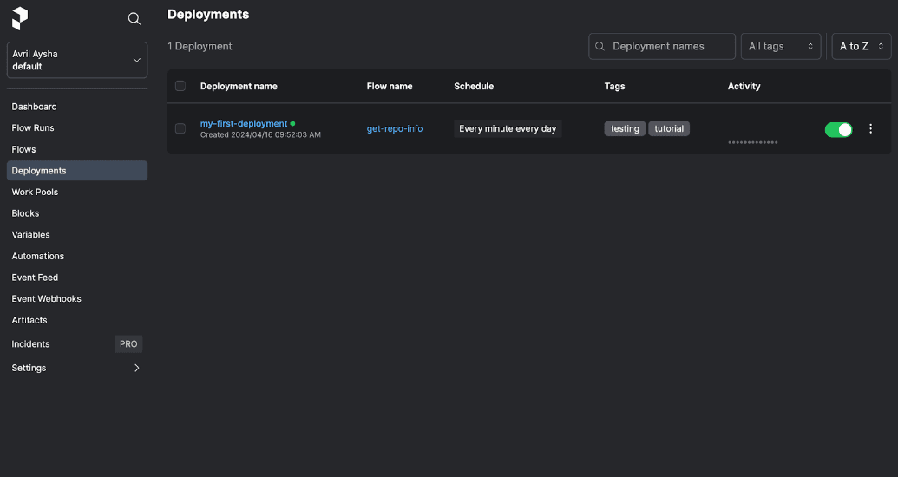The height and width of the screenshot is (477, 898).
Task: Open the three-dot menu for my-first-deployment
Action: click(871, 129)
